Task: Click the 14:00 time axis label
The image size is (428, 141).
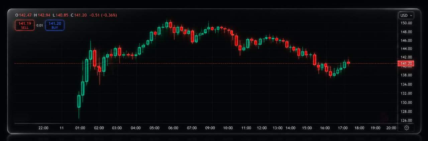Action: tap(291, 128)
